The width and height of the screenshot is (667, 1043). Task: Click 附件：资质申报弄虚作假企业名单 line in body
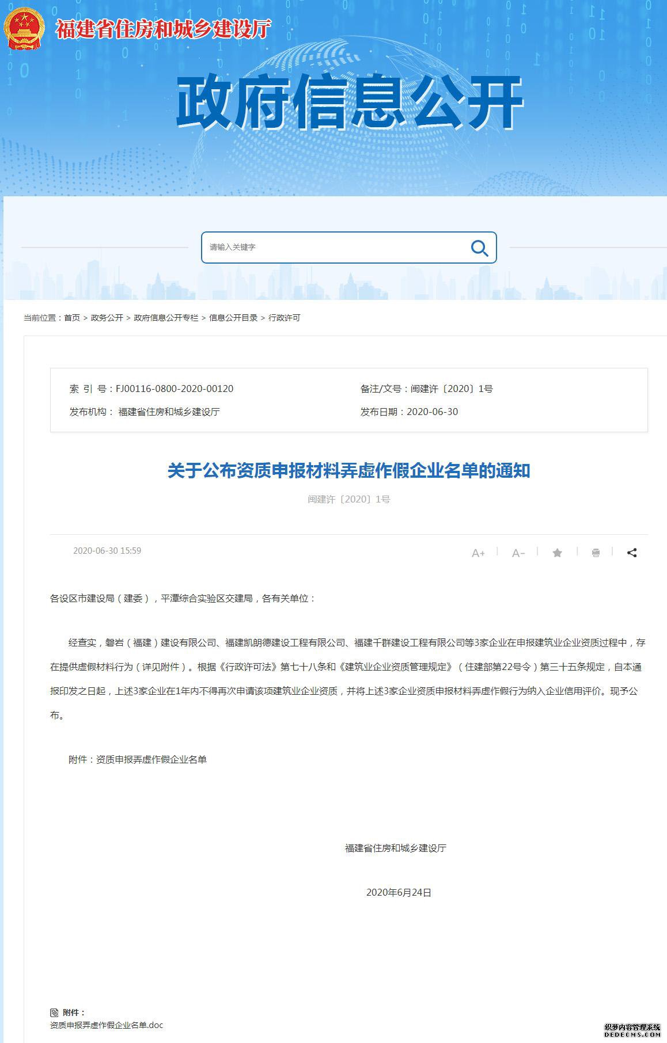click(x=138, y=760)
